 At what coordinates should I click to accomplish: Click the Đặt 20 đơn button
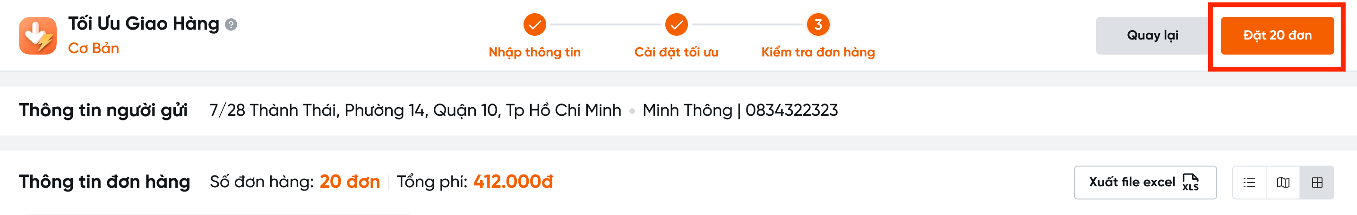(x=1277, y=36)
